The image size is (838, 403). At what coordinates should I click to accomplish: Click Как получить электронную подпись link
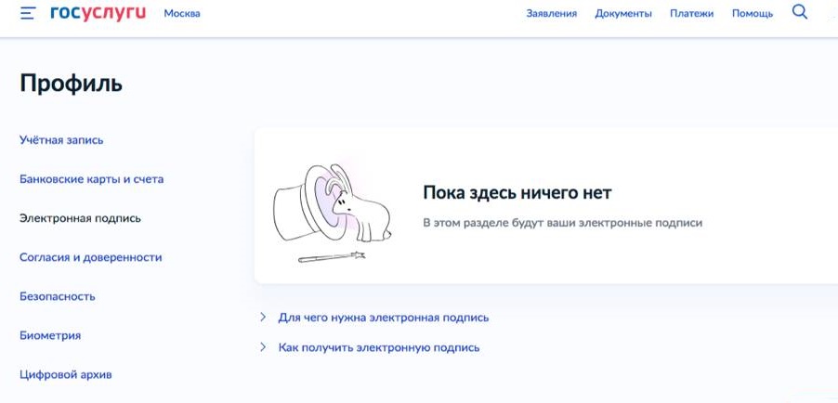tap(379, 348)
